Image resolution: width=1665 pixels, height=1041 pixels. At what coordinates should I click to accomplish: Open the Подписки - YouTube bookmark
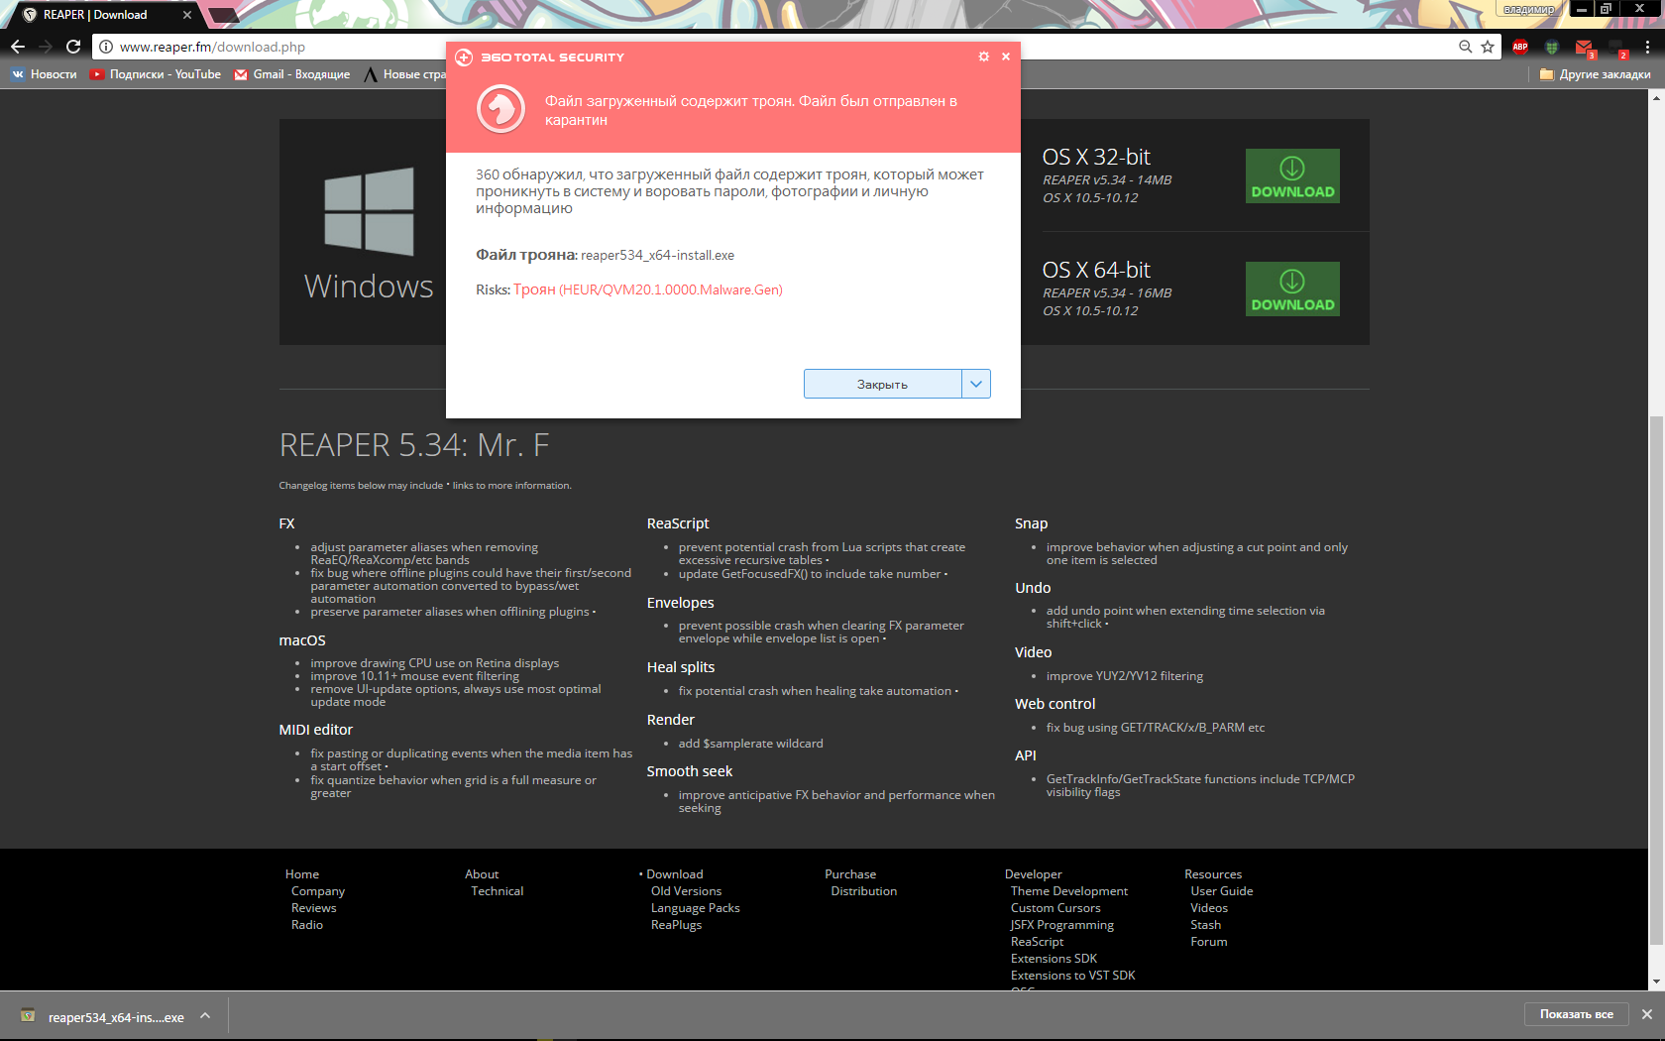(156, 74)
